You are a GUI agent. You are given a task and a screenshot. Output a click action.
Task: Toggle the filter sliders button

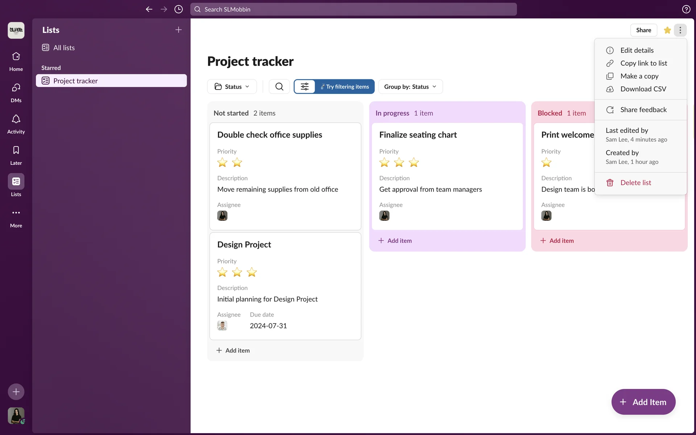[304, 87]
